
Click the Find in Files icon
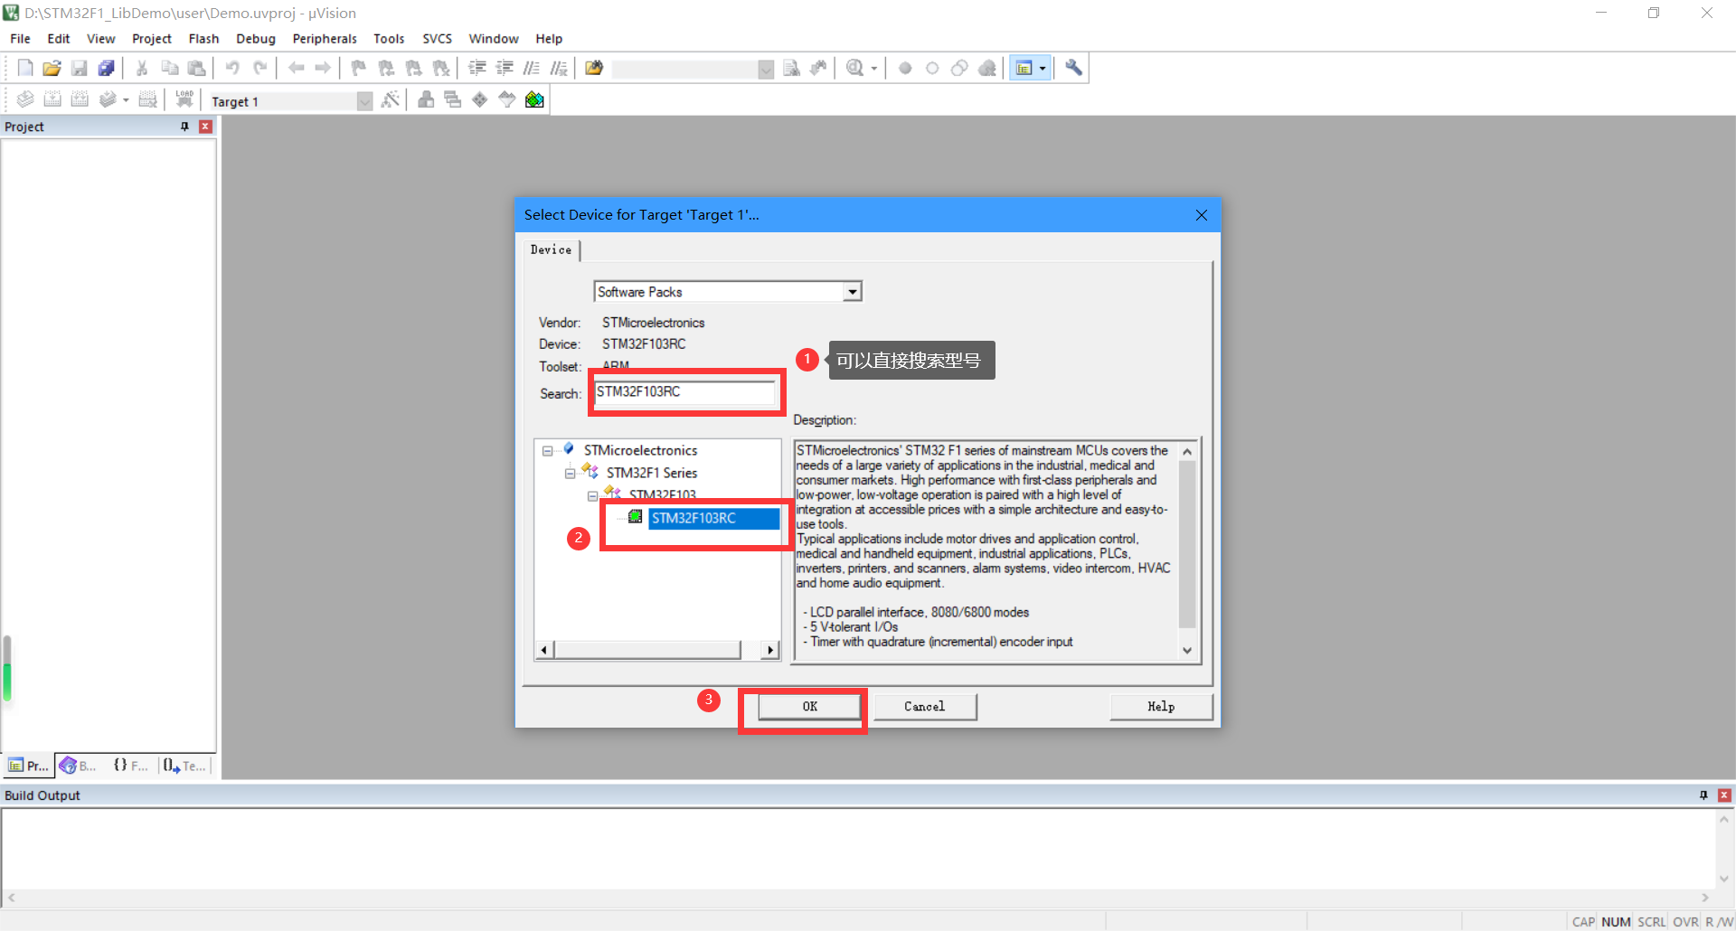[594, 68]
